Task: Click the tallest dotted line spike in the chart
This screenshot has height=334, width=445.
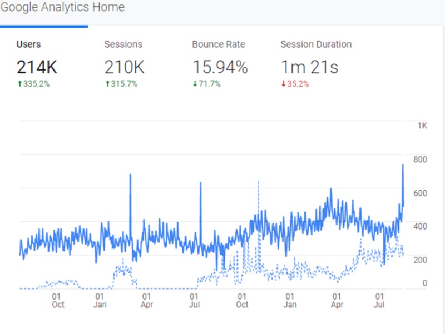Action: (x=258, y=182)
